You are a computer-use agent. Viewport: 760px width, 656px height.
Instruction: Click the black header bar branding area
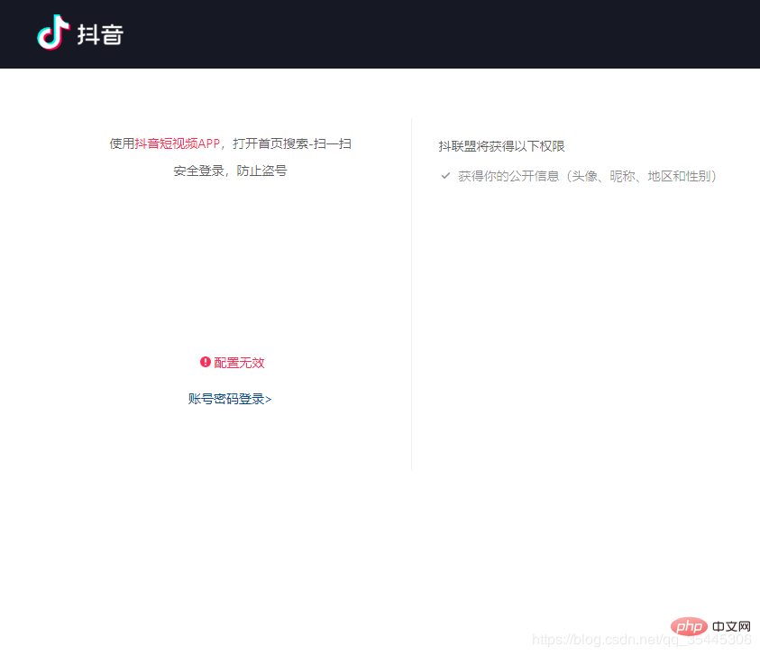click(79, 34)
